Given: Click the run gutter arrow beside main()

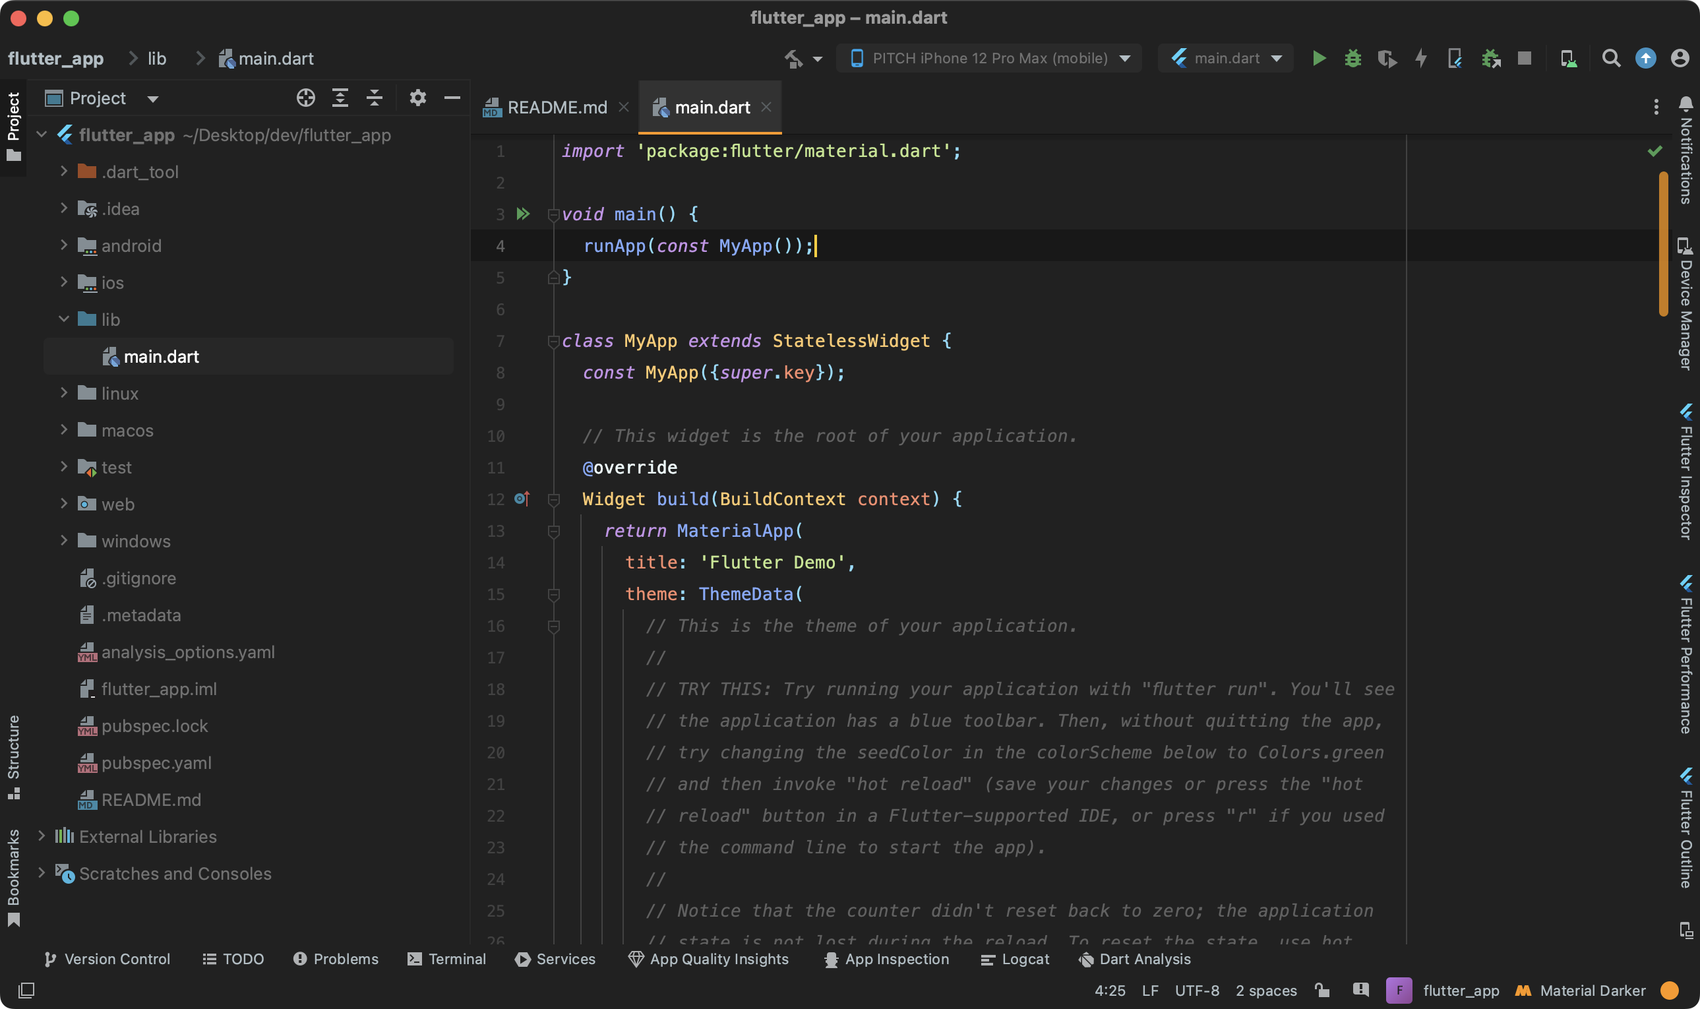Looking at the screenshot, I should 523,214.
